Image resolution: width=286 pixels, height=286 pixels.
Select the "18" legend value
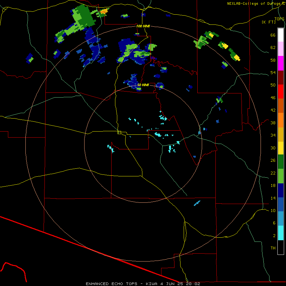pyautogui.click(x=273, y=186)
